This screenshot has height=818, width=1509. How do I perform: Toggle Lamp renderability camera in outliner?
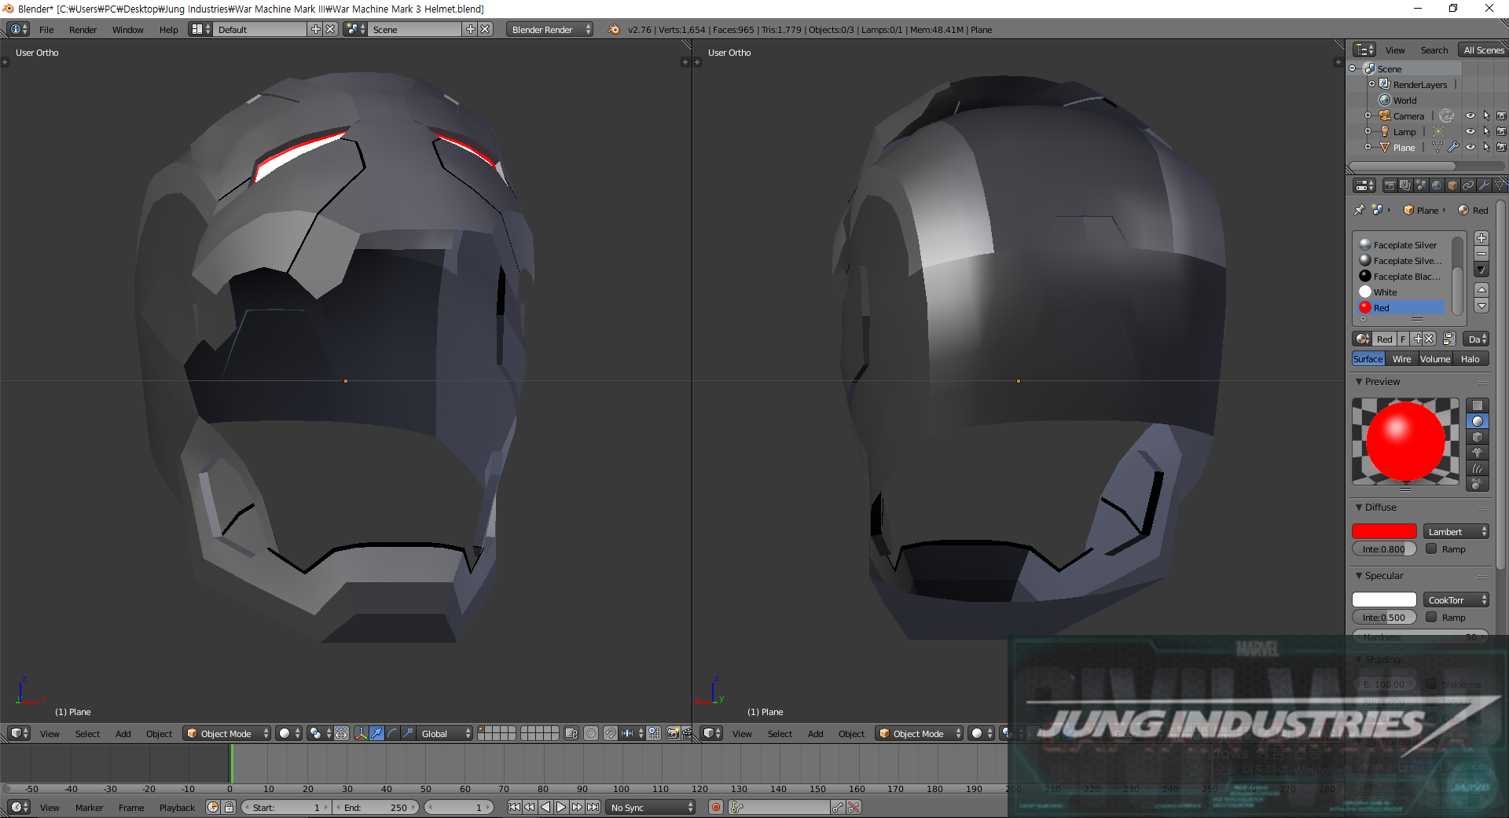1501,131
